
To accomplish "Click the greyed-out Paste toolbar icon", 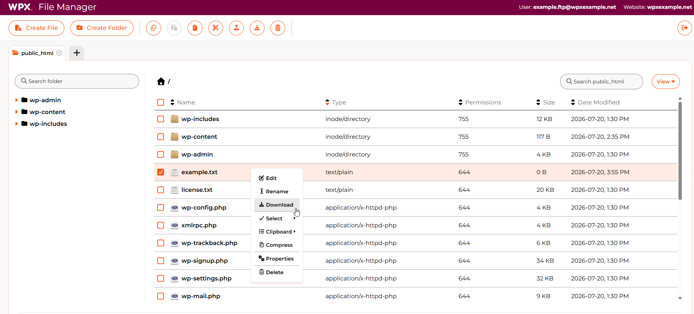I will 174,28.
